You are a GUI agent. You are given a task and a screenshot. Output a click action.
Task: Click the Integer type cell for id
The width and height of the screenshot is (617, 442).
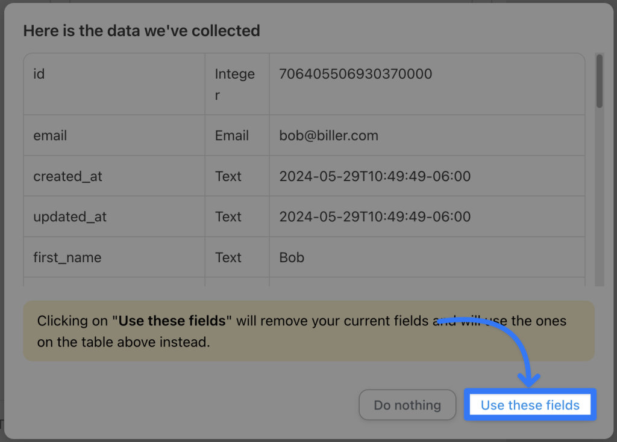pos(234,84)
